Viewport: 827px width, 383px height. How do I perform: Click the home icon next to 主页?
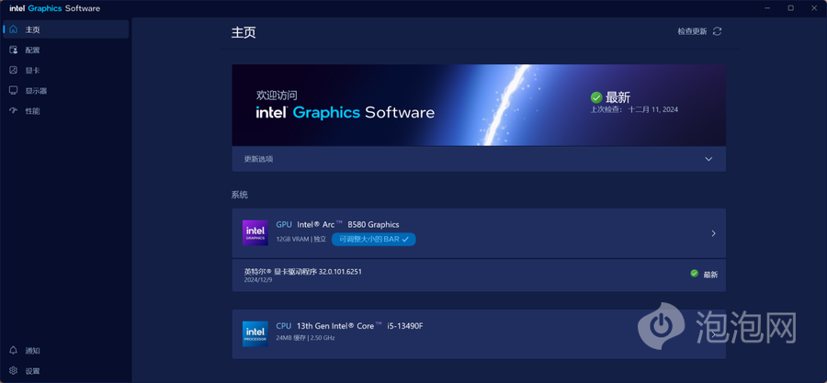tap(14, 29)
